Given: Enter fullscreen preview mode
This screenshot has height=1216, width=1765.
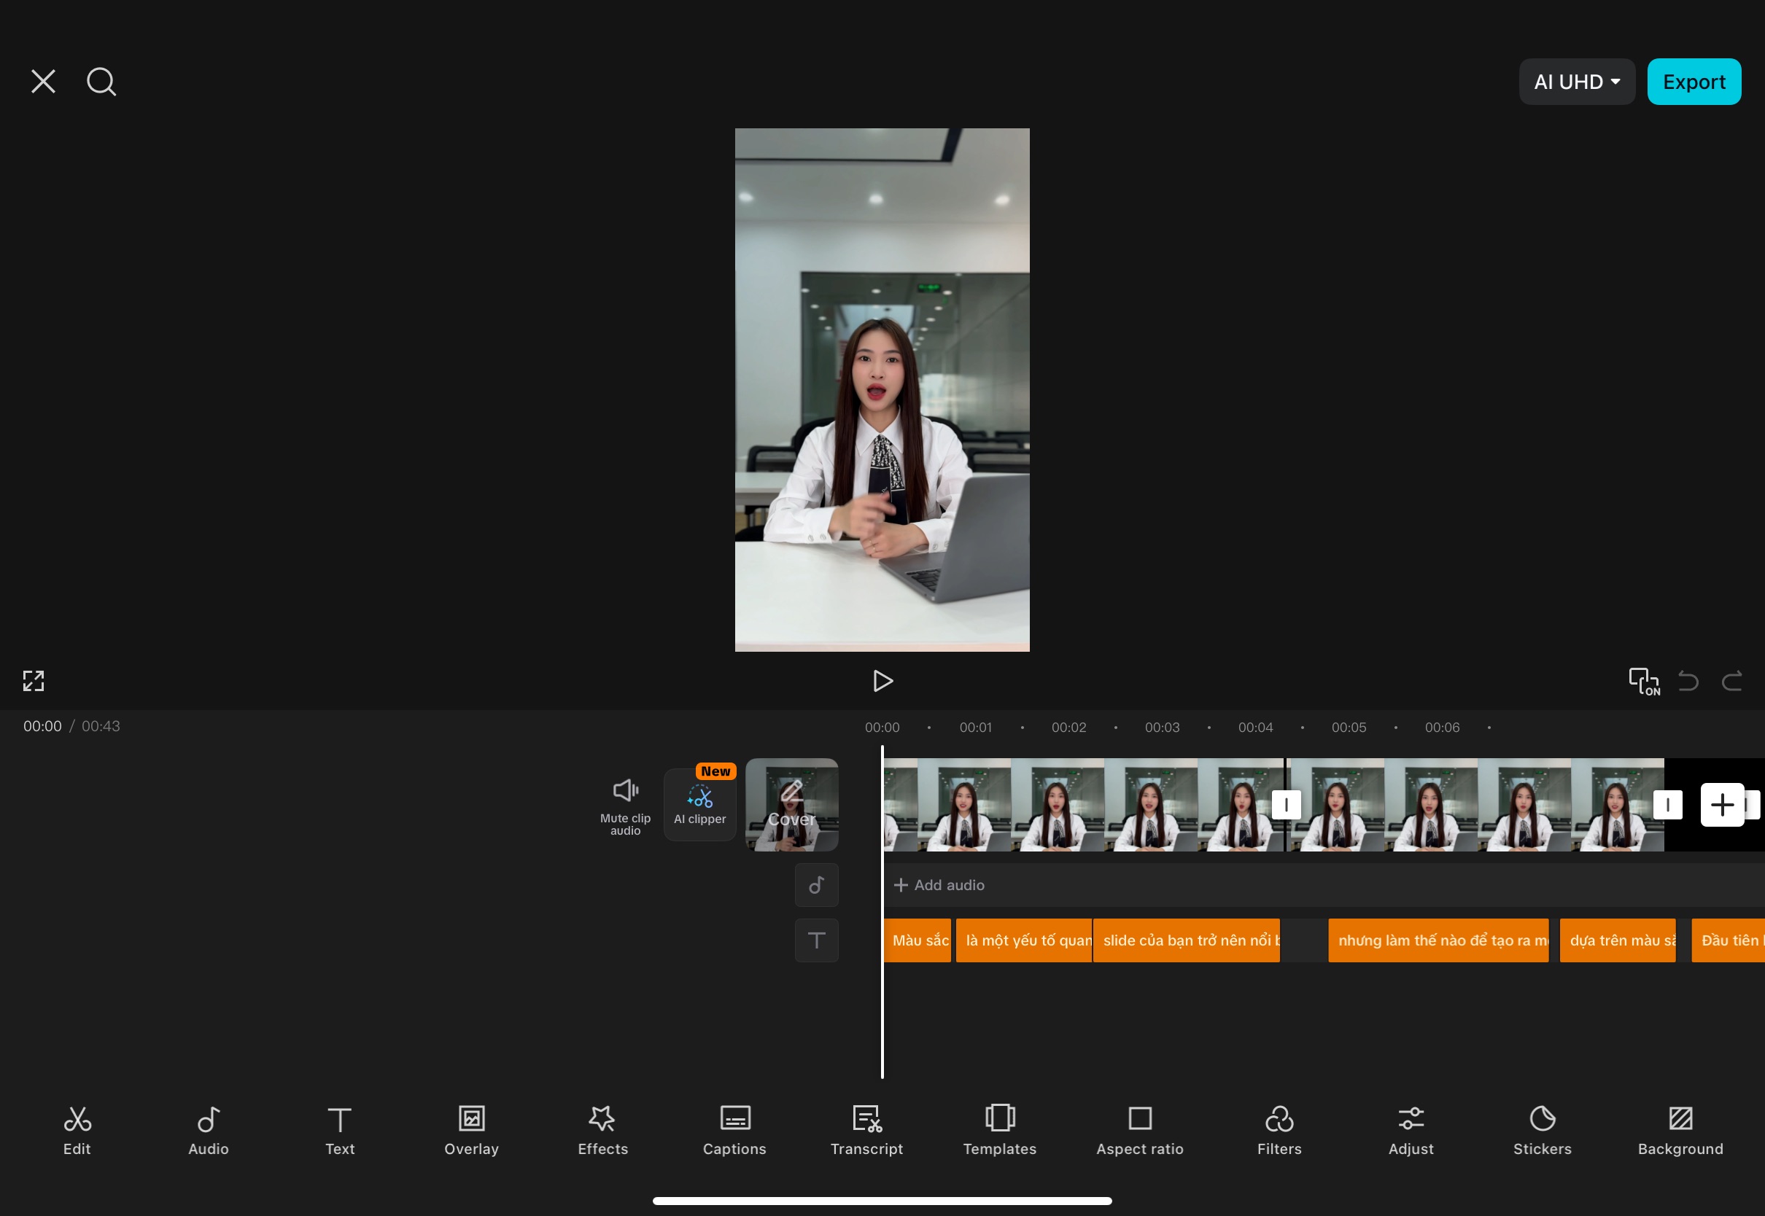Looking at the screenshot, I should [x=34, y=680].
